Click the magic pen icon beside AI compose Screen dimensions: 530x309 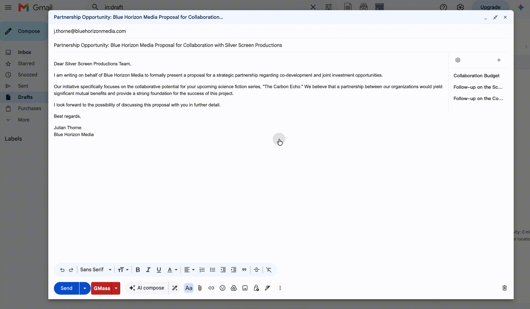pos(175,288)
